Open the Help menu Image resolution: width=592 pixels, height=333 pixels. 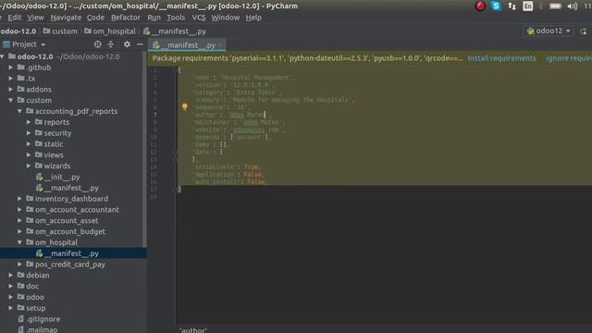pos(253,18)
